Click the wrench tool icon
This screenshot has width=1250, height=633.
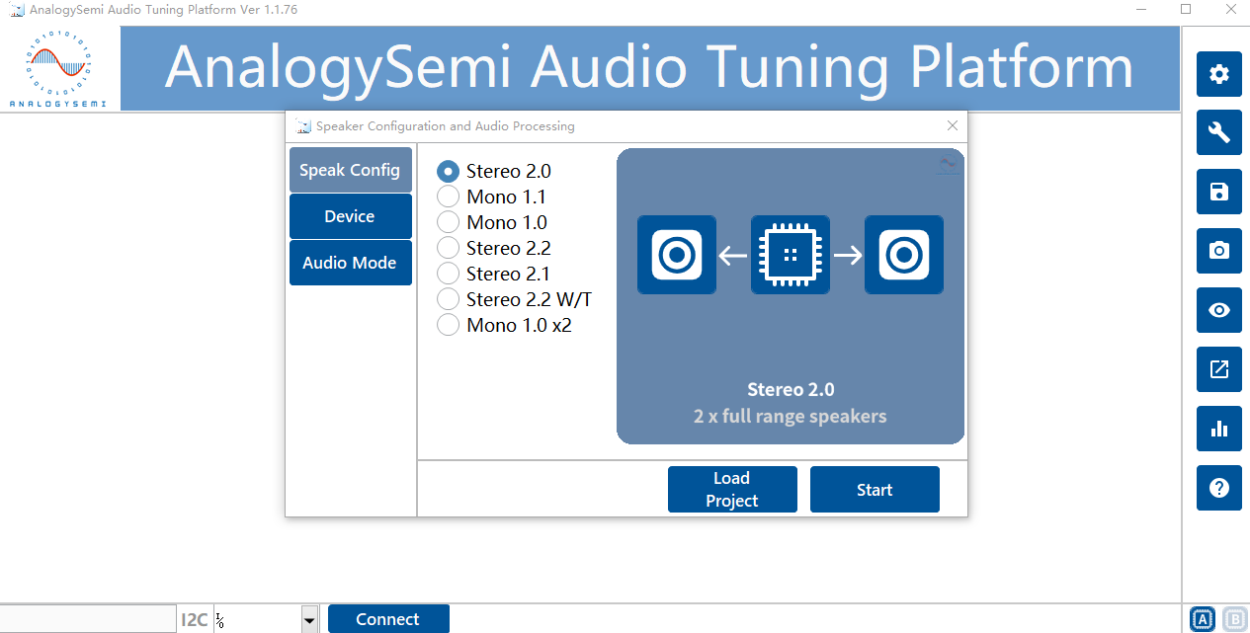coord(1218,132)
